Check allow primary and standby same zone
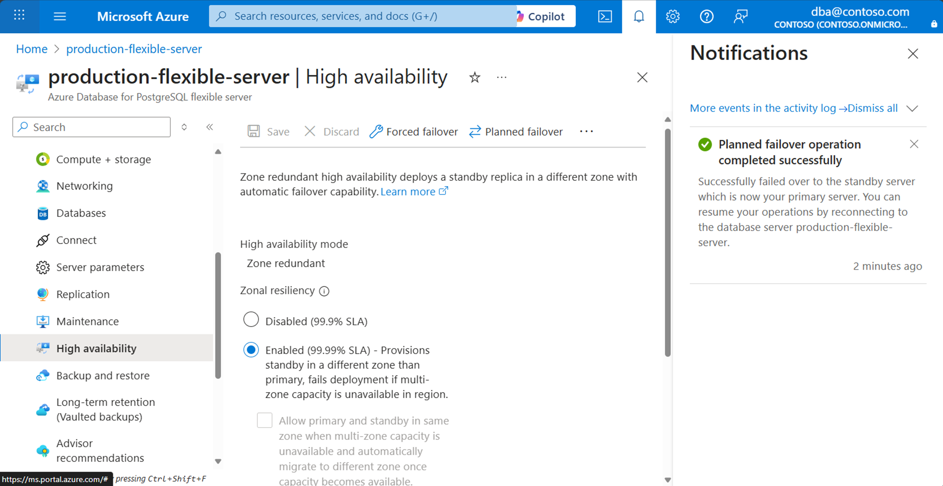943x486 pixels. pos(265,420)
